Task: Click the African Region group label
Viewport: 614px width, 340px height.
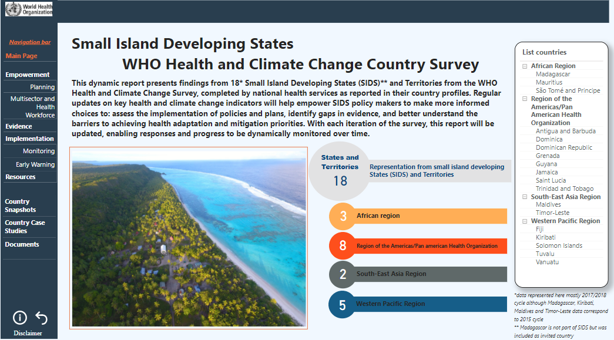Action: pos(553,66)
